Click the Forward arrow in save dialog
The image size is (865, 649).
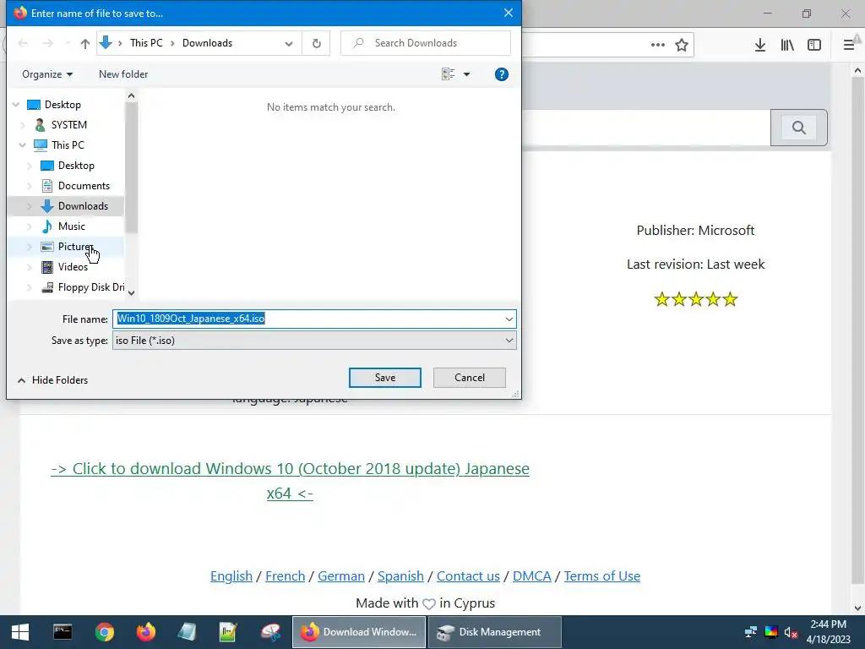tap(48, 43)
